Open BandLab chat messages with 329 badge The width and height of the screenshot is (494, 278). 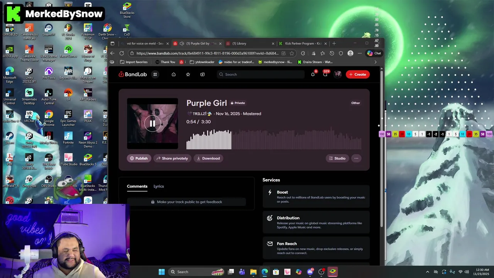(x=325, y=75)
